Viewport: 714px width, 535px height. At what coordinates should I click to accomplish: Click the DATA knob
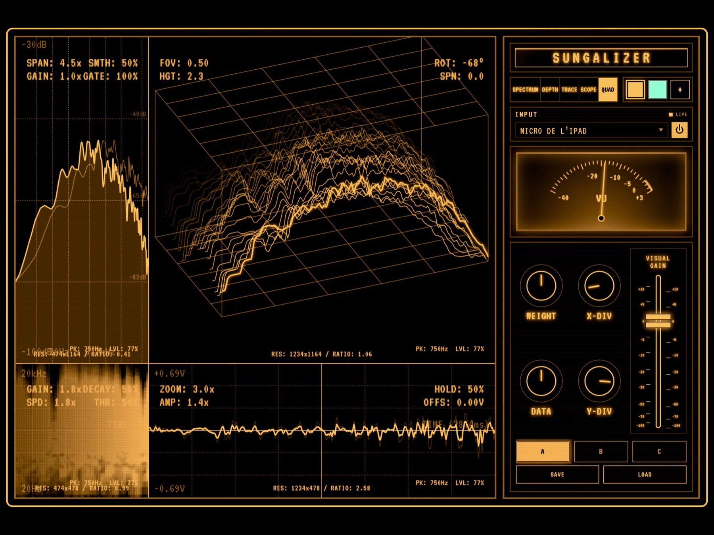coord(541,381)
